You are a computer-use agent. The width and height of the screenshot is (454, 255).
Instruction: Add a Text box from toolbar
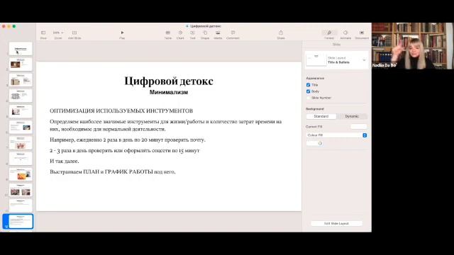[192, 35]
